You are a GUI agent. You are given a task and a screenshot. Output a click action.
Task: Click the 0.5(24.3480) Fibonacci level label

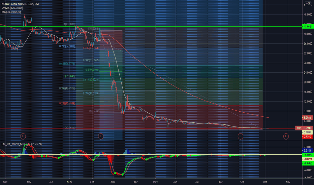pyautogui.click(x=92, y=70)
